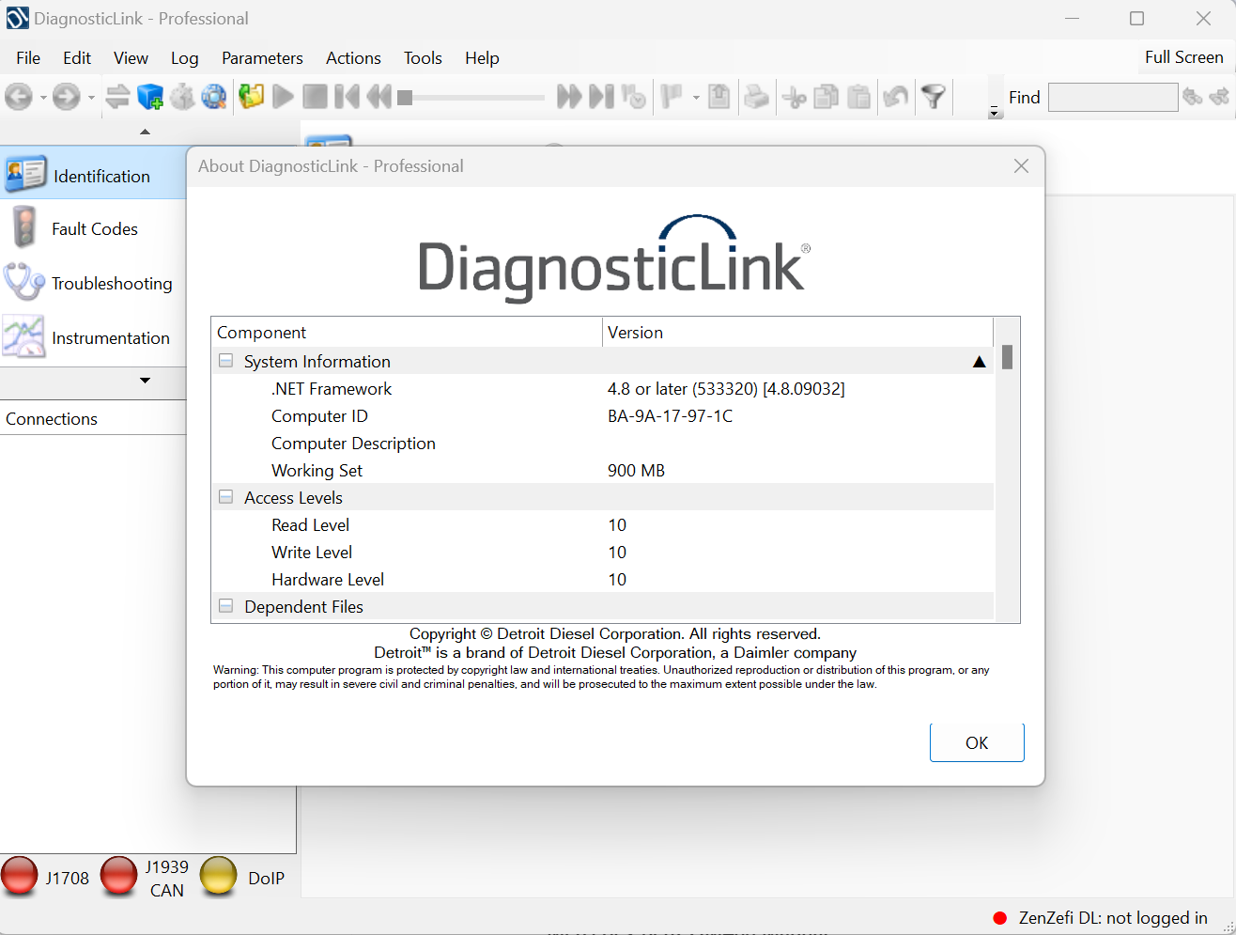Click the flag with clock toolbar icon
1236x935 pixels.
634,96
